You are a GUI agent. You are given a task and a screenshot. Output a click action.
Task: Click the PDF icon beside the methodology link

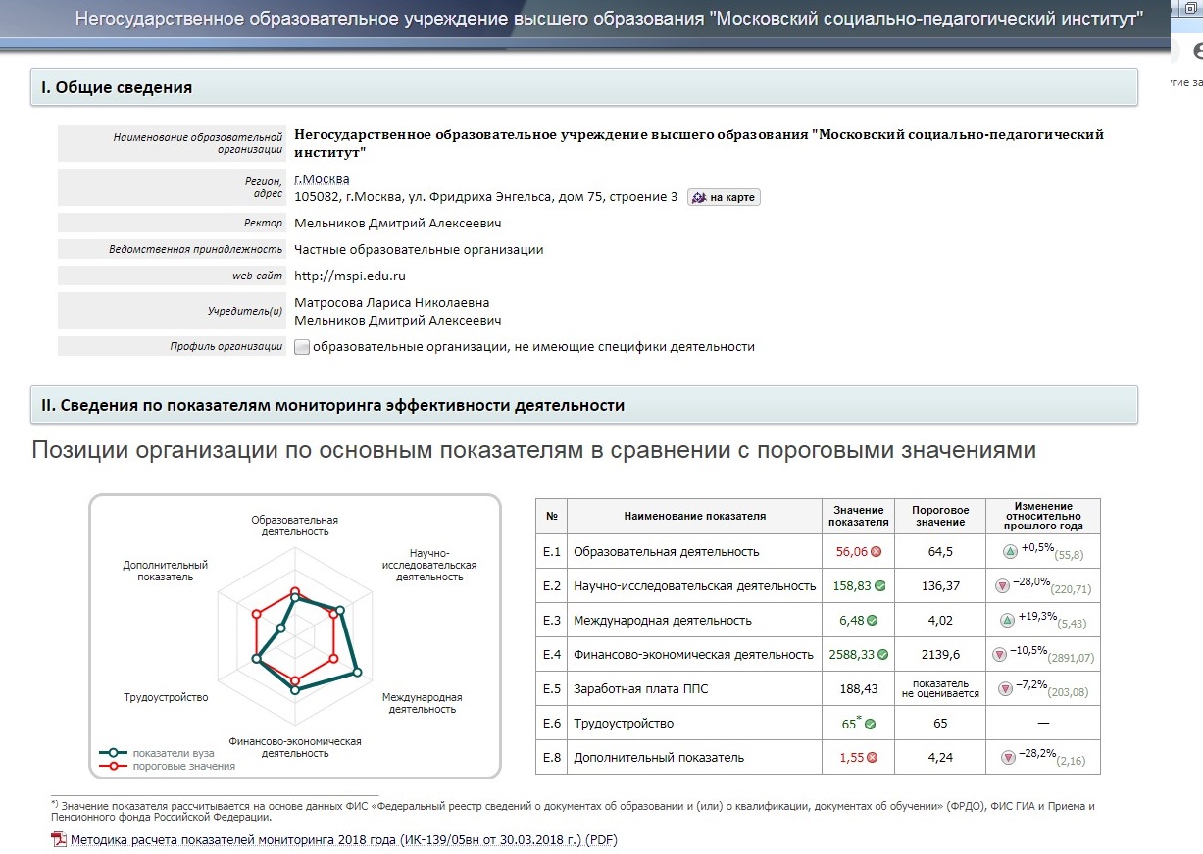pyautogui.click(x=58, y=840)
